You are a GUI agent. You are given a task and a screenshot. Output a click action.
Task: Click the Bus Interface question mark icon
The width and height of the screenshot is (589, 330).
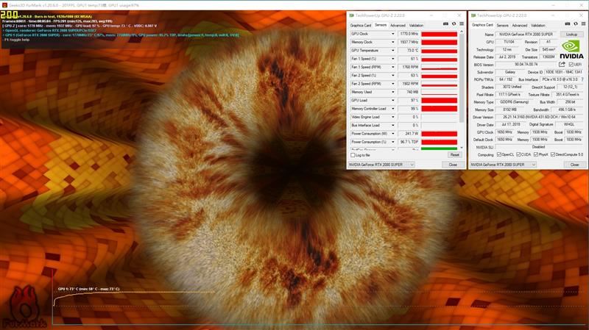click(x=582, y=79)
